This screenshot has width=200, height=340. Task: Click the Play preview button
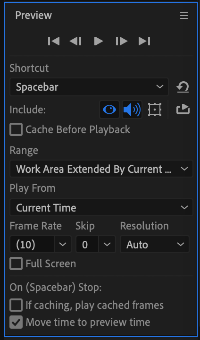pos(99,41)
